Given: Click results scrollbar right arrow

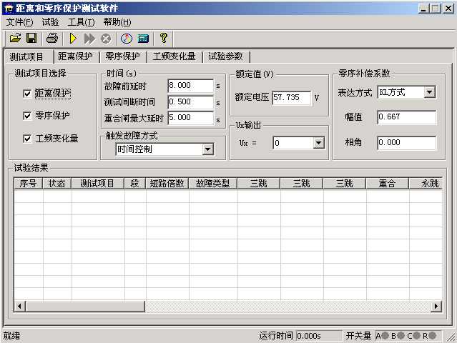Looking at the screenshot, I should pos(436,307).
